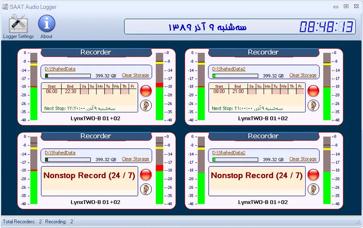Open Logger Settings tools icon

[x=18, y=24]
